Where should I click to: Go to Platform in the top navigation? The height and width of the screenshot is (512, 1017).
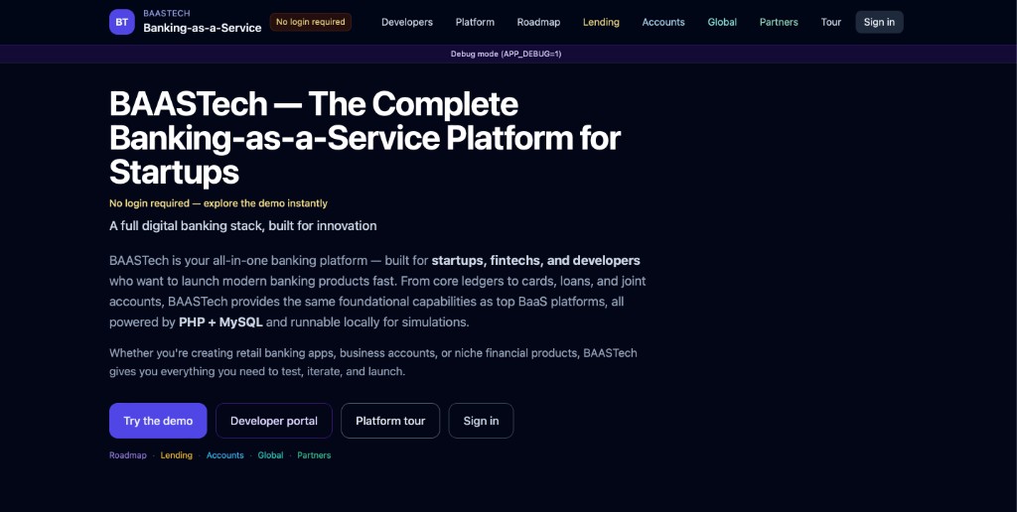coord(475,22)
